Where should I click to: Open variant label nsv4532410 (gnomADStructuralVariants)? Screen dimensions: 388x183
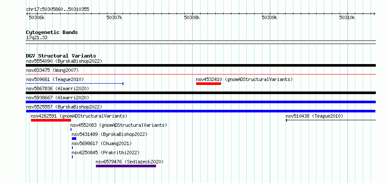(244, 80)
